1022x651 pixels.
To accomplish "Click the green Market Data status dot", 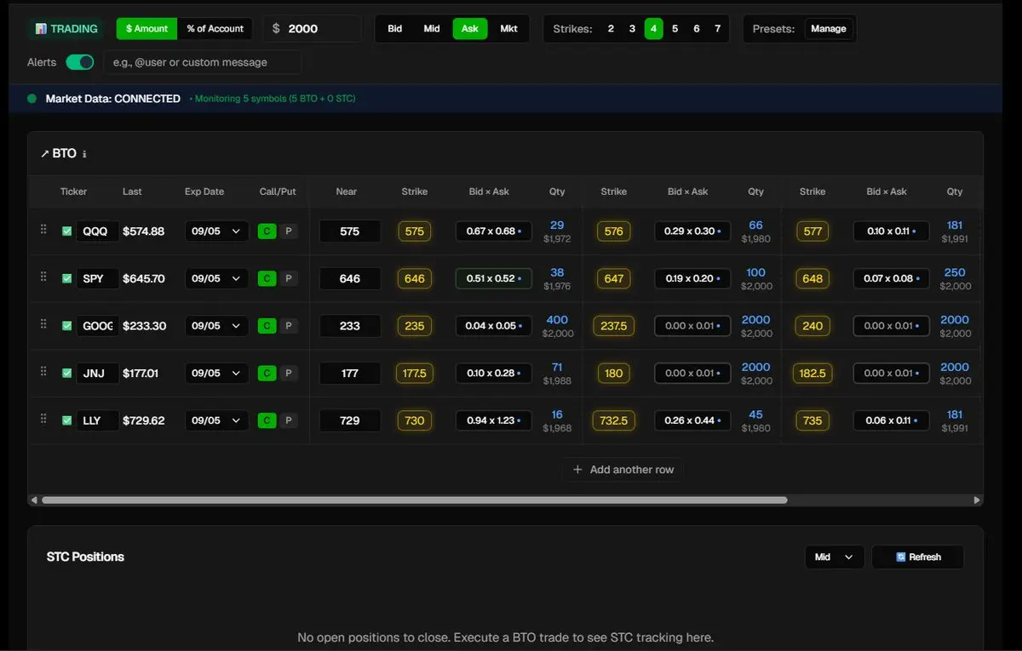I will [32, 99].
